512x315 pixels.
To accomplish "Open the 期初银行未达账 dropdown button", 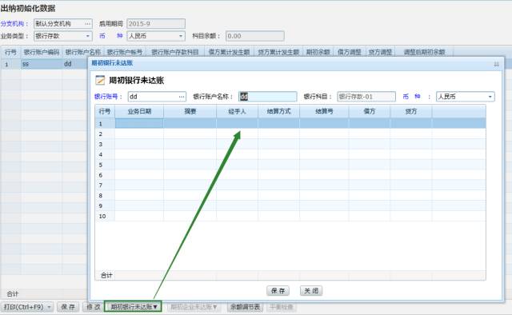I will [x=133, y=307].
